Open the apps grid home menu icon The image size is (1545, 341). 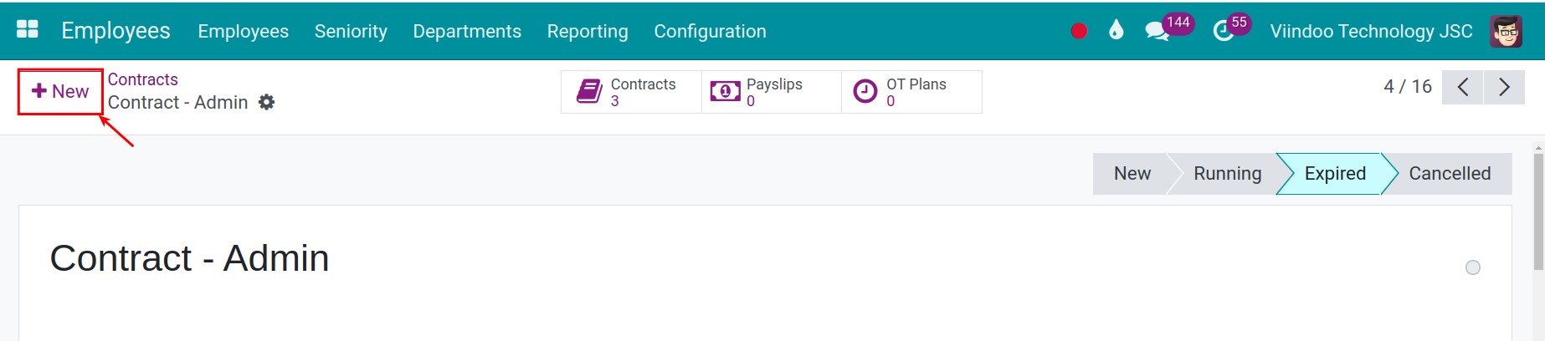coord(28,29)
